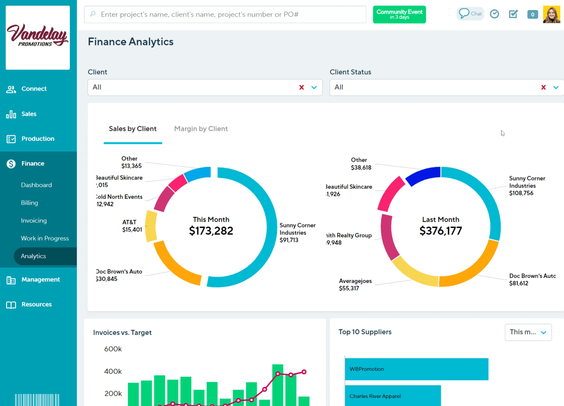Switch to the Margin by Client tab
The height and width of the screenshot is (406, 564).
201,129
